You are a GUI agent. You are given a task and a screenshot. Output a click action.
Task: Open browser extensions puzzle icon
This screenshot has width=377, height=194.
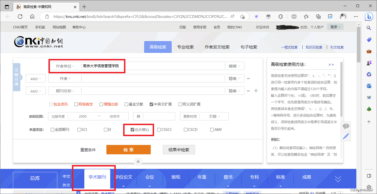(281, 17)
